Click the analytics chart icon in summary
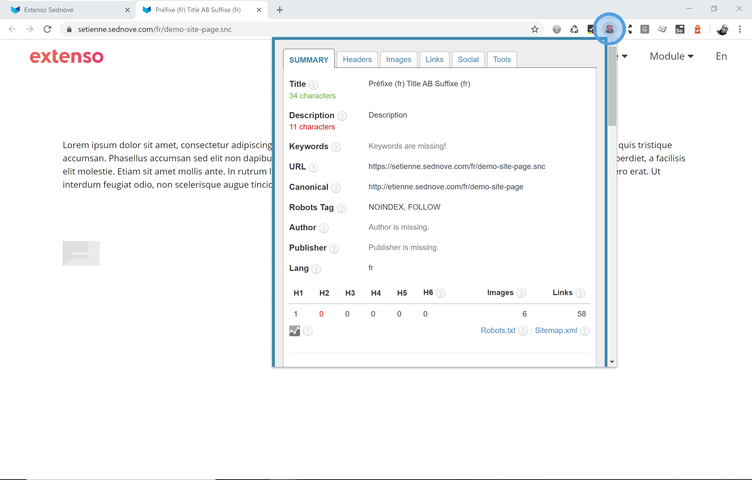The image size is (752, 480). click(x=294, y=331)
